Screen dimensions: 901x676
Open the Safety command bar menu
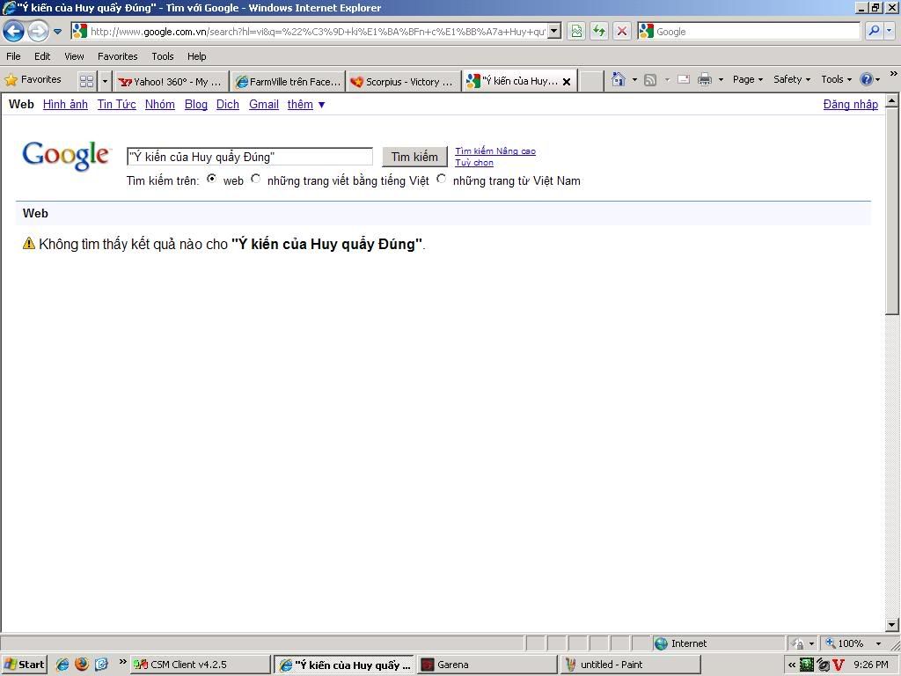point(792,80)
